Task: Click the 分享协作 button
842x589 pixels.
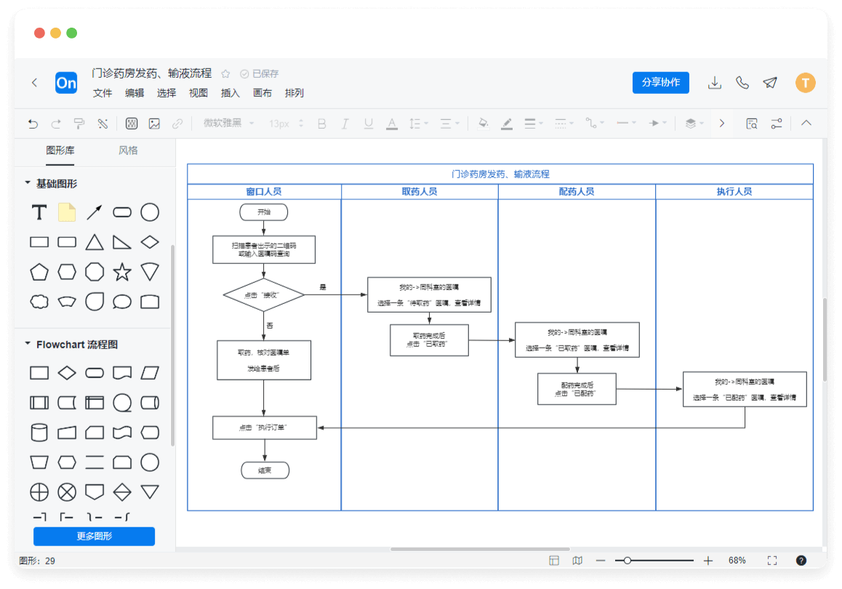Action: pos(660,83)
